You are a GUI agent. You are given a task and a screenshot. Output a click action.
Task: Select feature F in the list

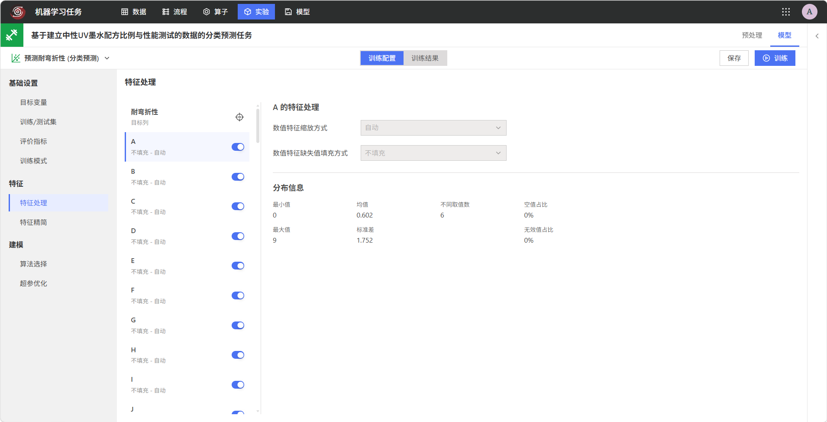187,295
